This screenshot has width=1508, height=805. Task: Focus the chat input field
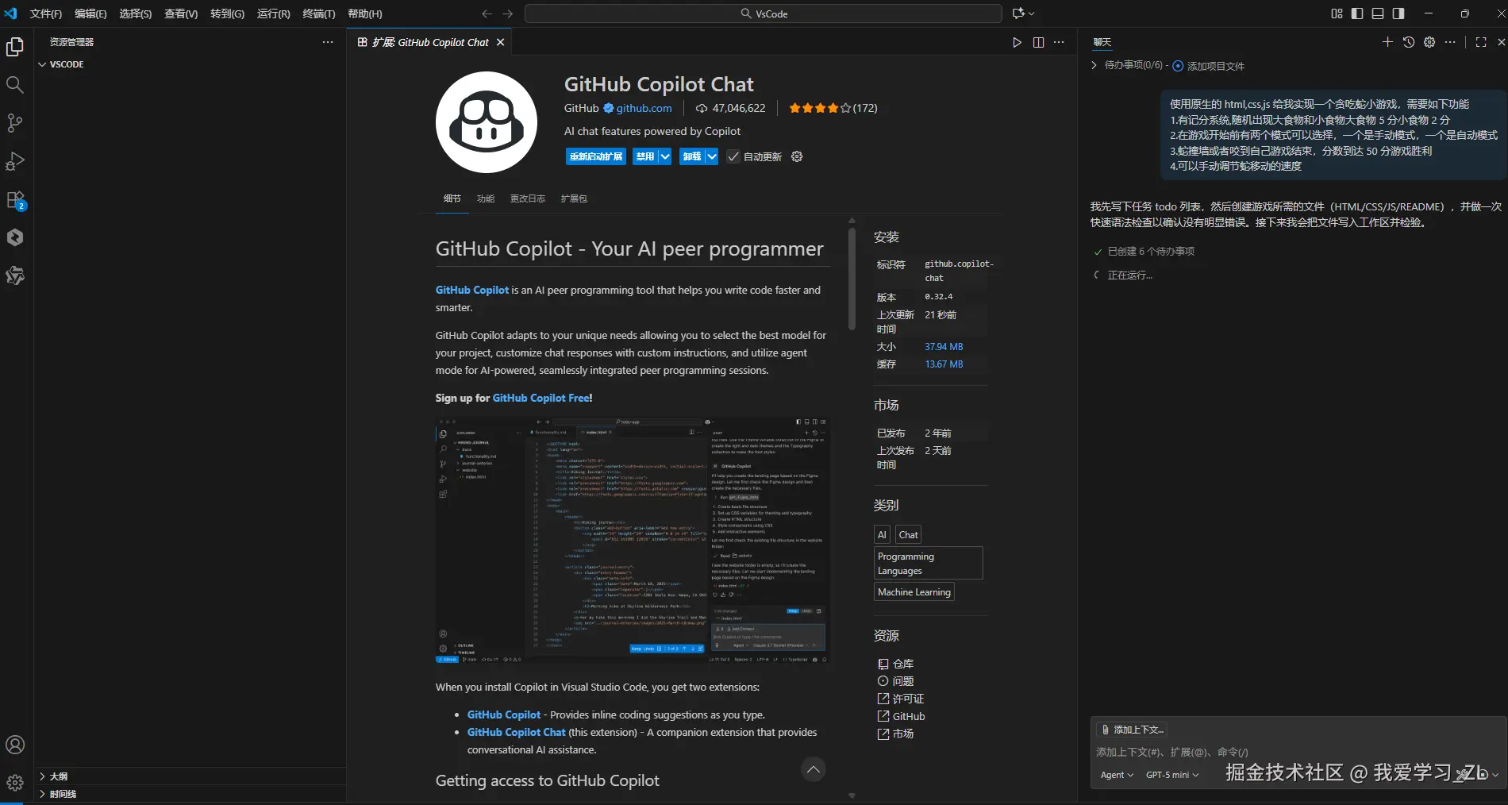tap(1298, 752)
